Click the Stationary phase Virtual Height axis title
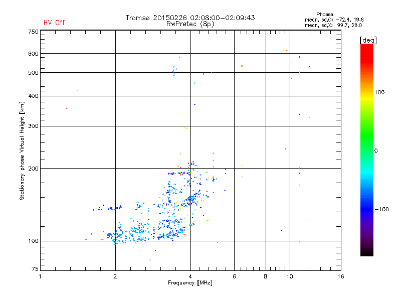 point(22,151)
